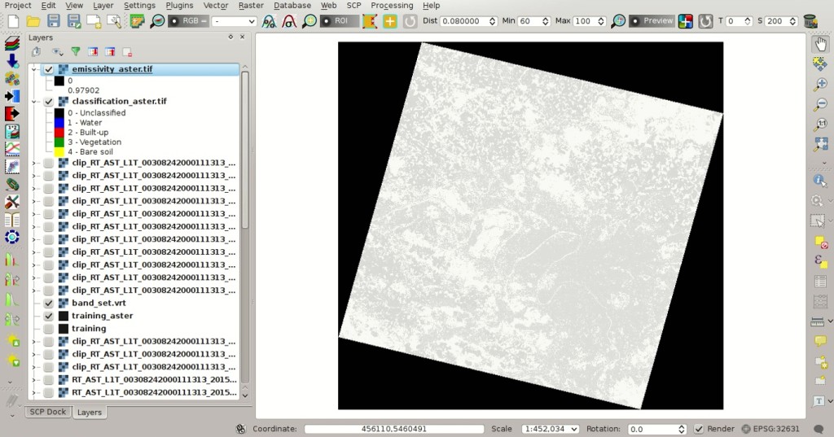Increase the Max spinbox value

click(601, 19)
